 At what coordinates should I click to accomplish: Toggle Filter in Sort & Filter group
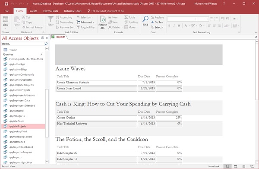point(86,27)
